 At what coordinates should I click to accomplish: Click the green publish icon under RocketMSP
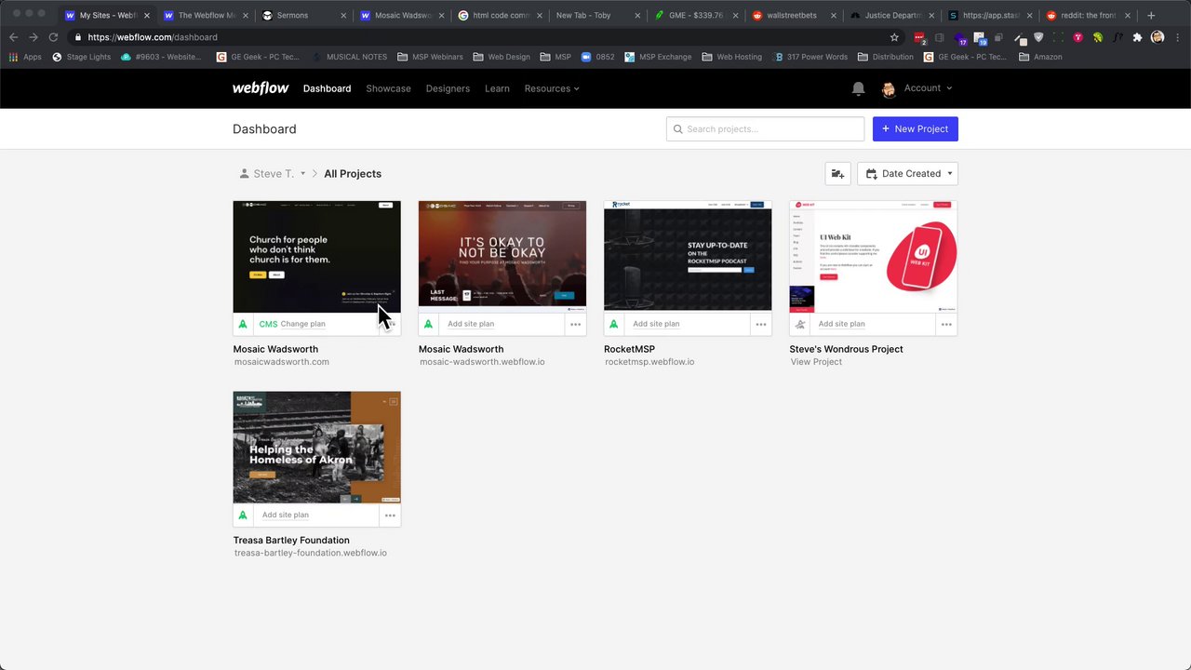pos(613,324)
